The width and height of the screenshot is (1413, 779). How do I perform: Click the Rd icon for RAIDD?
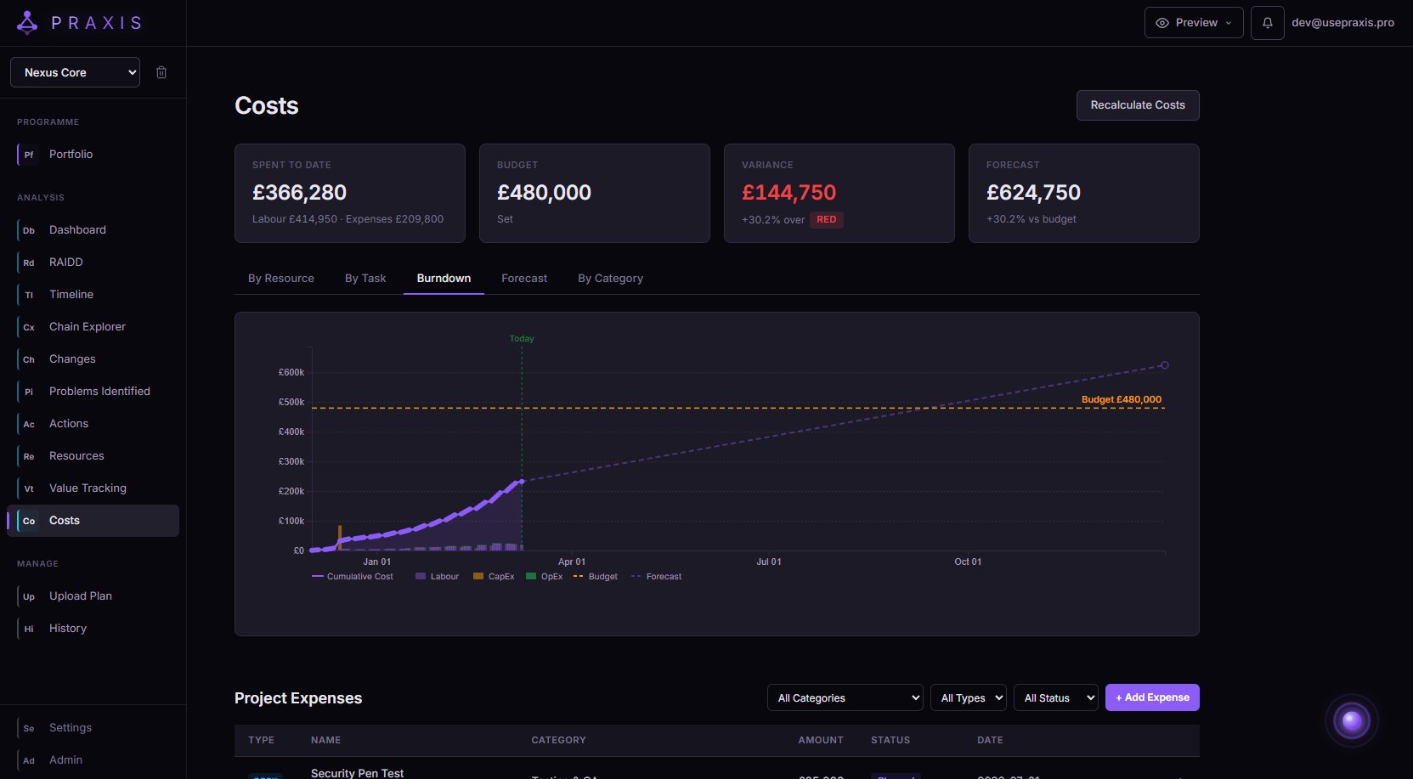click(29, 262)
